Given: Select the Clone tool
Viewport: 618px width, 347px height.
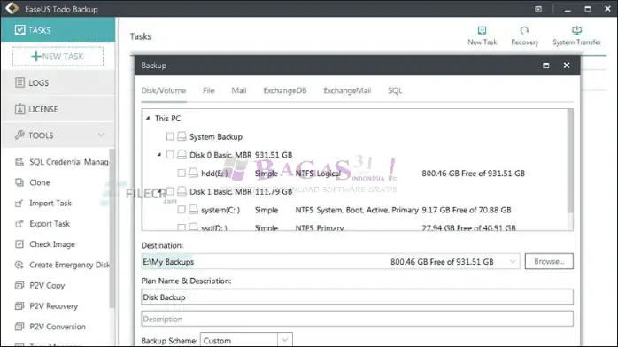Looking at the screenshot, I should tap(40, 182).
